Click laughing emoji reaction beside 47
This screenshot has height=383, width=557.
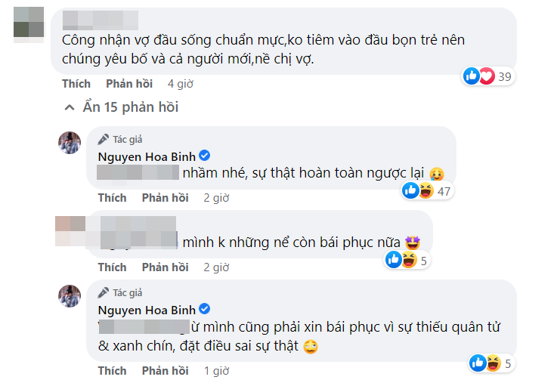point(426,190)
